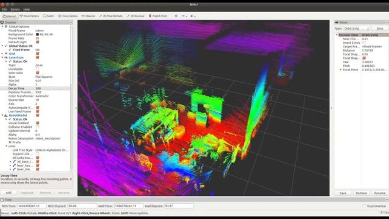Image resolution: width=389 pixels, height=219 pixels.
Task: Disable the LaserScan display checkbox
Action: pos(38,58)
